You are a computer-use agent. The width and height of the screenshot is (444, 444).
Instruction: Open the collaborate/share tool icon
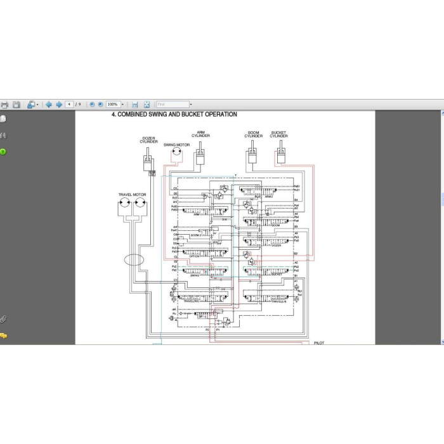click(x=31, y=105)
